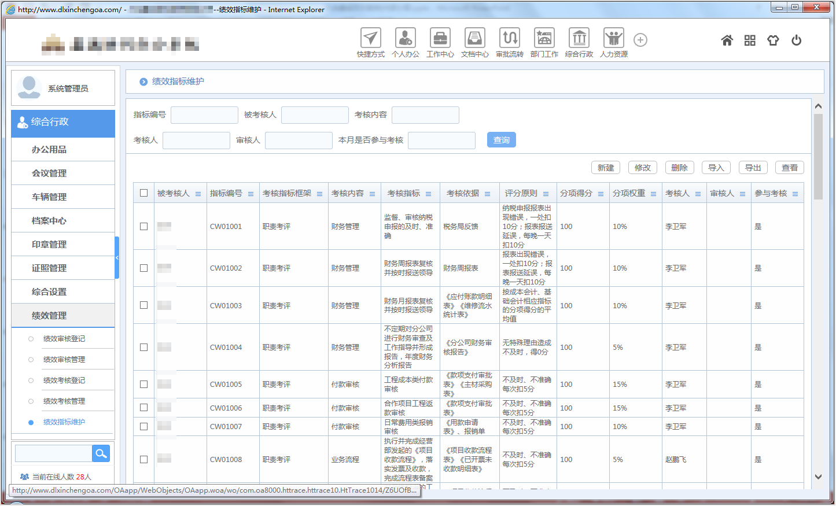Click the power logout icon
Screen dimensions: 836x506
[796, 40]
